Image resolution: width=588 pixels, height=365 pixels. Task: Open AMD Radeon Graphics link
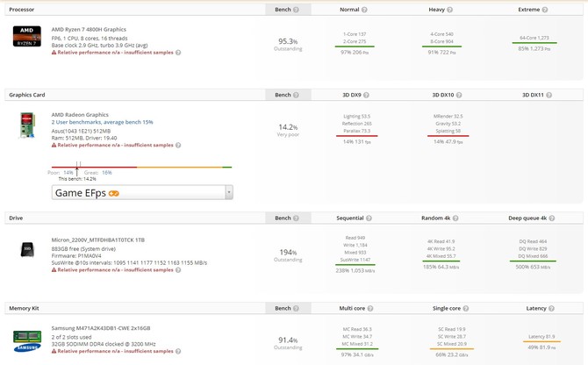[80, 115]
